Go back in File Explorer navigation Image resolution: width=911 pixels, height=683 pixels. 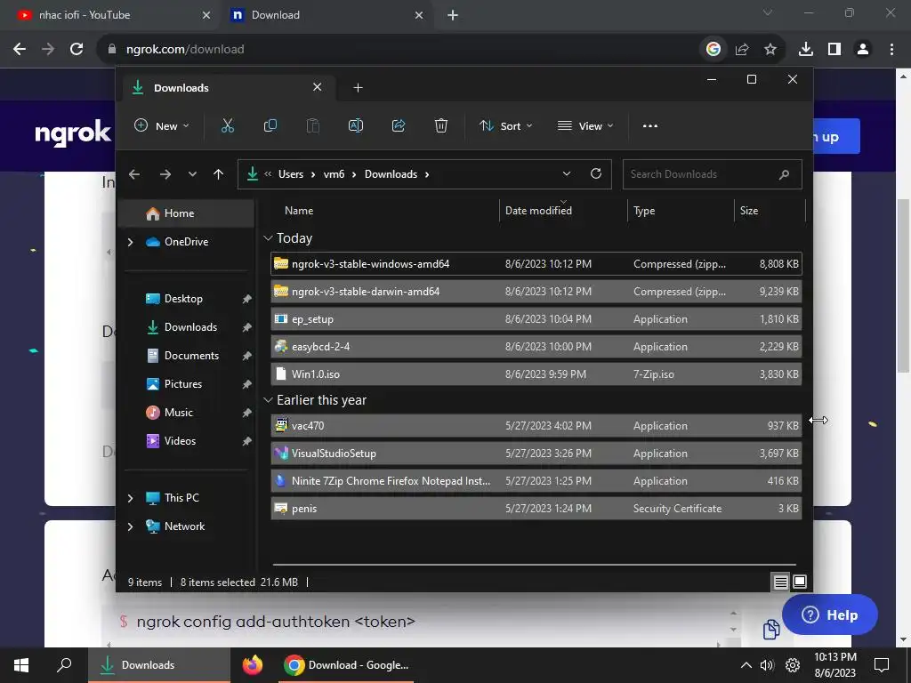point(134,174)
